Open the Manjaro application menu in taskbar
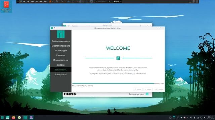Image resolution: width=215 pixels, height=120 pixels. coord(2,118)
